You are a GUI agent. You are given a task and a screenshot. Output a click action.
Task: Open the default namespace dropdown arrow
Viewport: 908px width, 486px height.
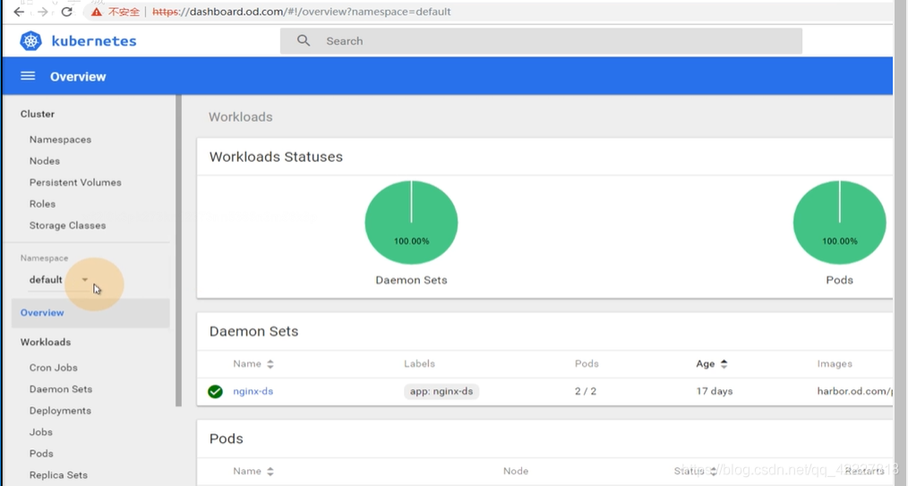85,279
